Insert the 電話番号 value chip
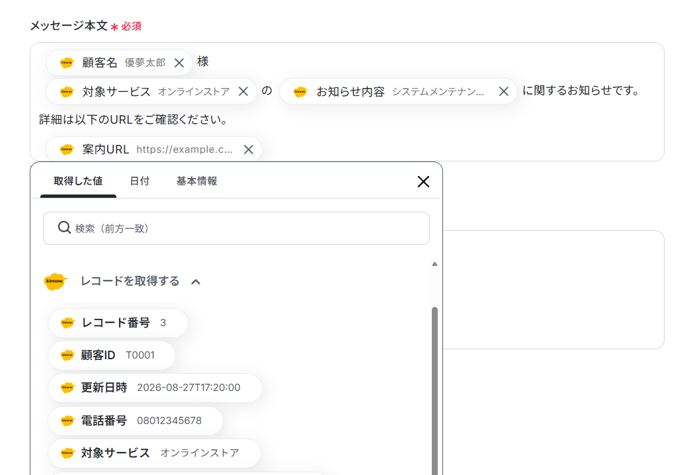The image size is (691, 475). coord(136,421)
